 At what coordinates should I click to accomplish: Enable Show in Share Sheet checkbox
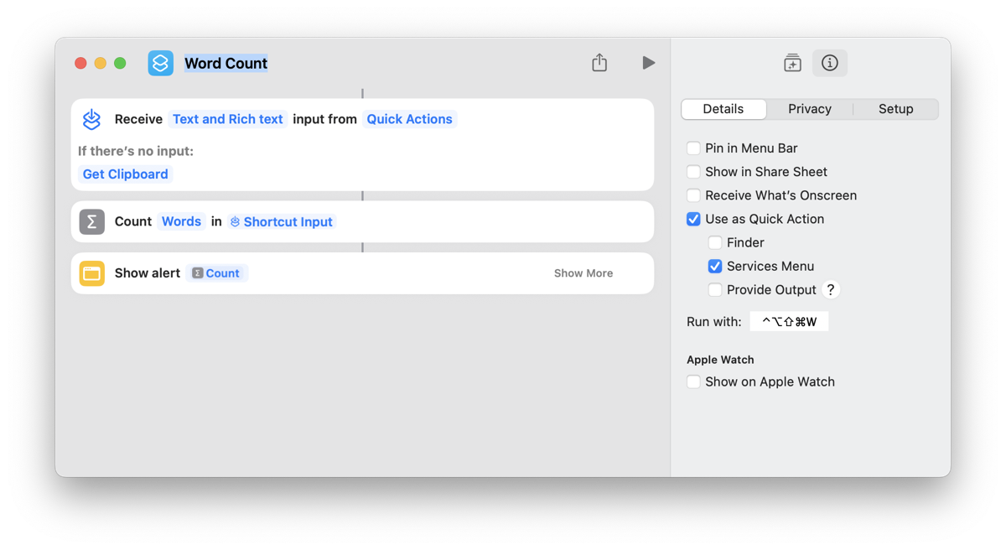(x=693, y=172)
